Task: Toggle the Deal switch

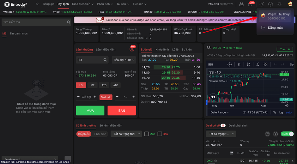Action: point(287,134)
